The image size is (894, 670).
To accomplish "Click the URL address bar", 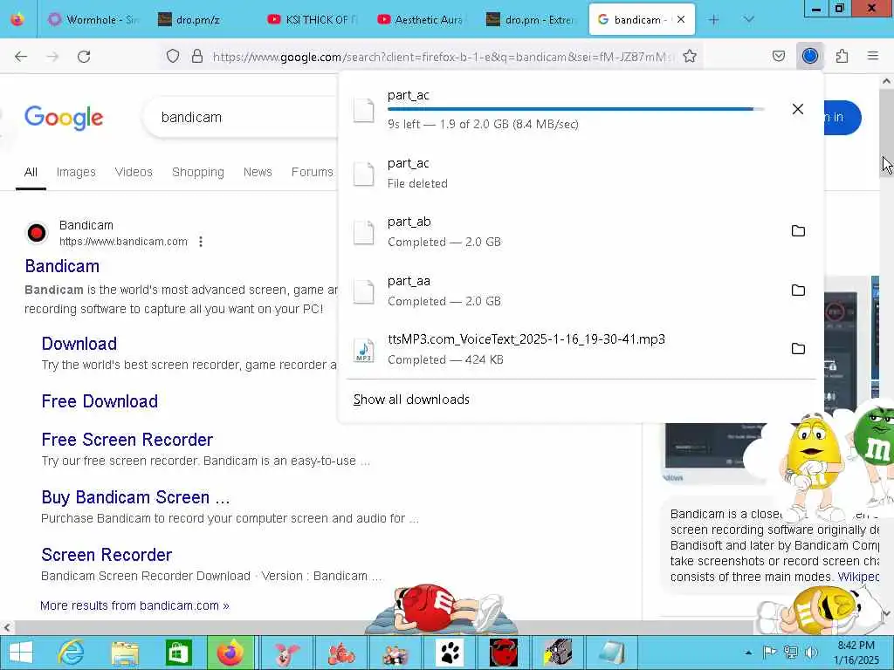I will pos(443,57).
